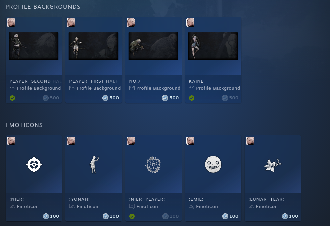The width and height of the screenshot is (330, 226).
Task: Click the Profile Backgrounds section header
Action: (x=43, y=7)
